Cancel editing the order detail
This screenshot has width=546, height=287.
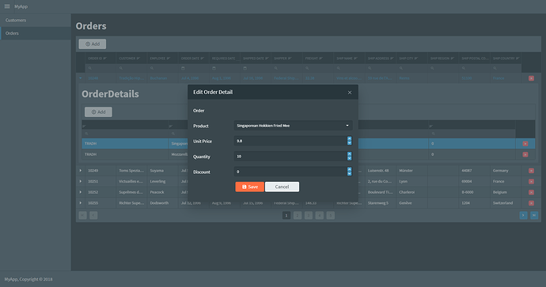click(282, 187)
